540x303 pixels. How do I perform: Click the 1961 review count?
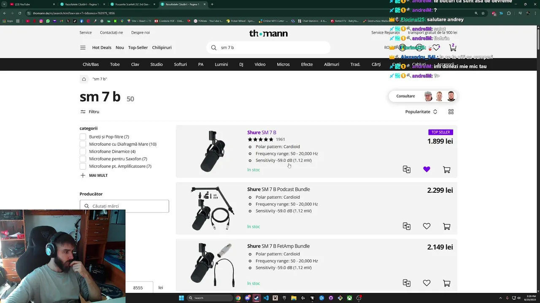click(x=280, y=139)
